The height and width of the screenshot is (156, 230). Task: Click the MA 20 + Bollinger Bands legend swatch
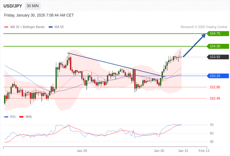(x=6, y=27)
